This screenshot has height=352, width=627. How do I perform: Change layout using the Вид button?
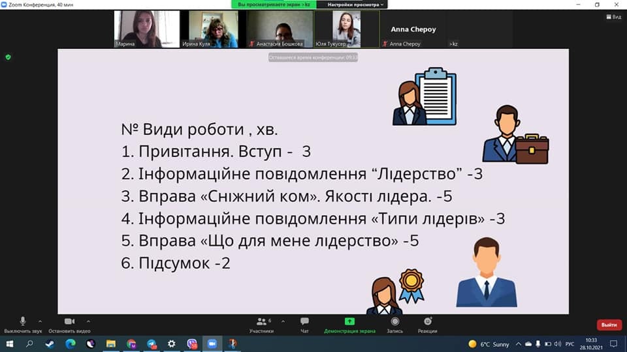click(x=613, y=17)
